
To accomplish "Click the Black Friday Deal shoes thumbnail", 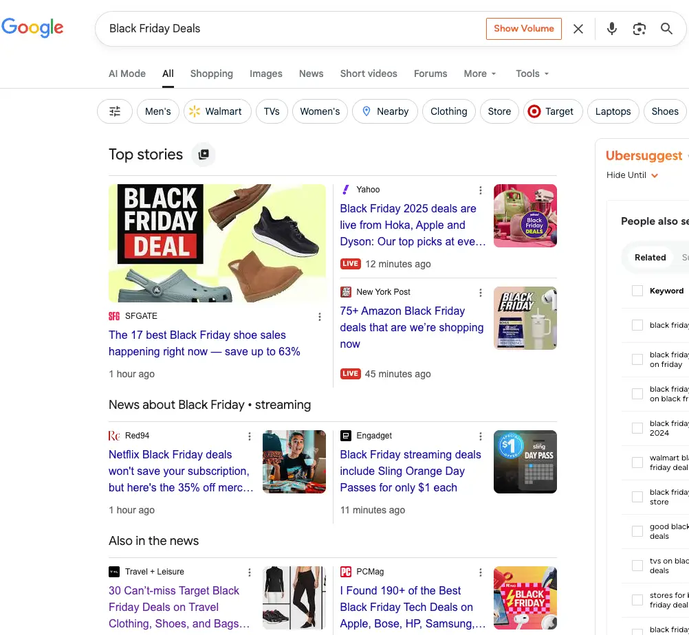I will pos(217,243).
